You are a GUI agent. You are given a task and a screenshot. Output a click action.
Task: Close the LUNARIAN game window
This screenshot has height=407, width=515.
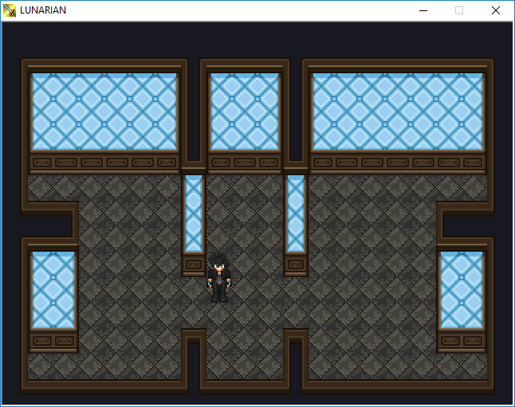coord(496,10)
